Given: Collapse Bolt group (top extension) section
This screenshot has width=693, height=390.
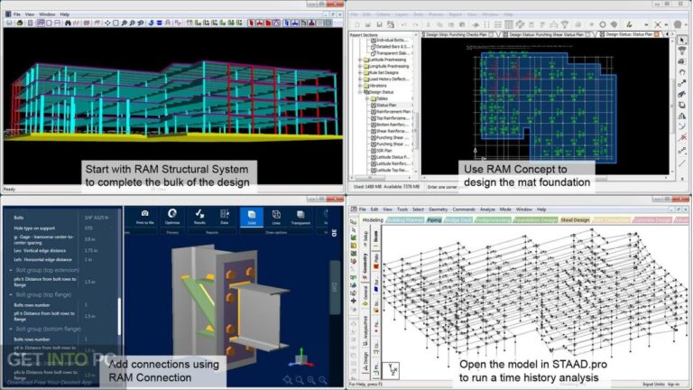Looking at the screenshot, I should tap(11, 270).
